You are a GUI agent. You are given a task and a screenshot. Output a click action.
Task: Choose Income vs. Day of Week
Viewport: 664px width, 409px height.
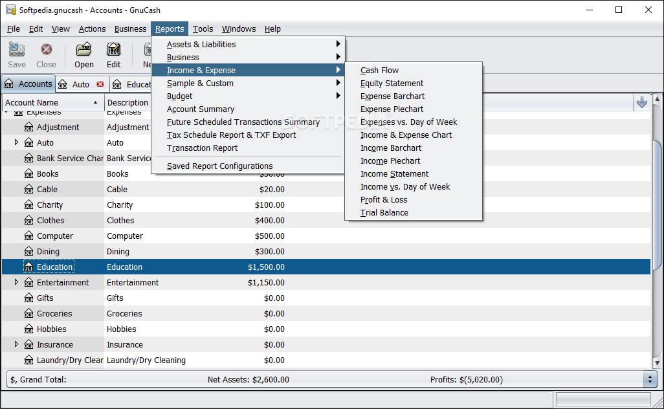pyautogui.click(x=414, y=187)
